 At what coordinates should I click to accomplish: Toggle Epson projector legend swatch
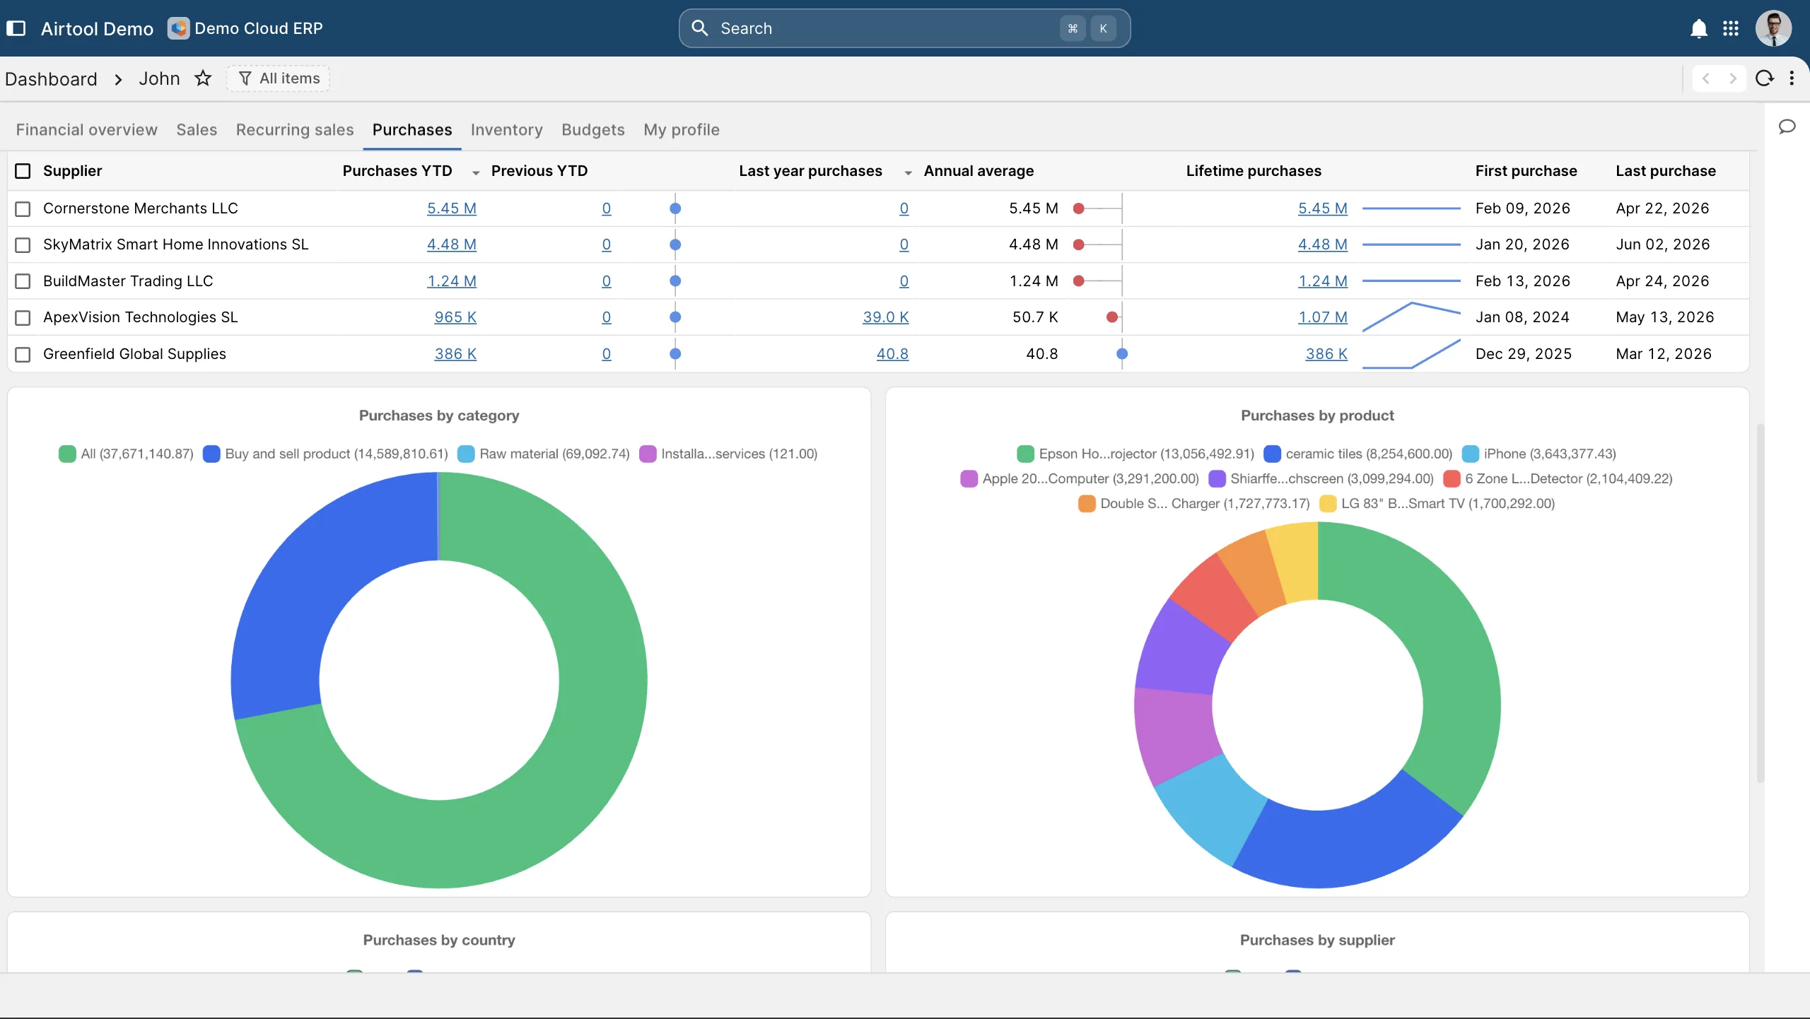point(1025,454)
